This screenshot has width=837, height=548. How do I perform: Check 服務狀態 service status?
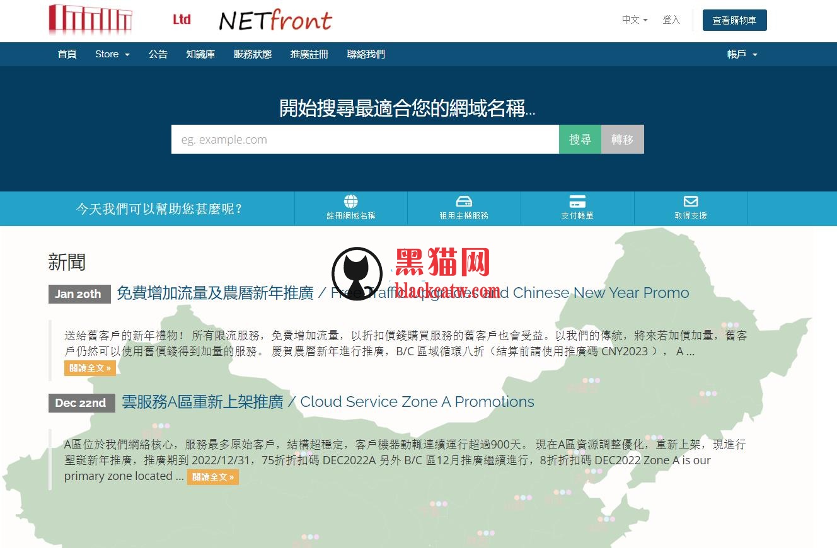coord(253,54)
